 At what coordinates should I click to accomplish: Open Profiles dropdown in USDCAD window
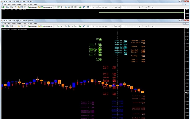(9, 7)
